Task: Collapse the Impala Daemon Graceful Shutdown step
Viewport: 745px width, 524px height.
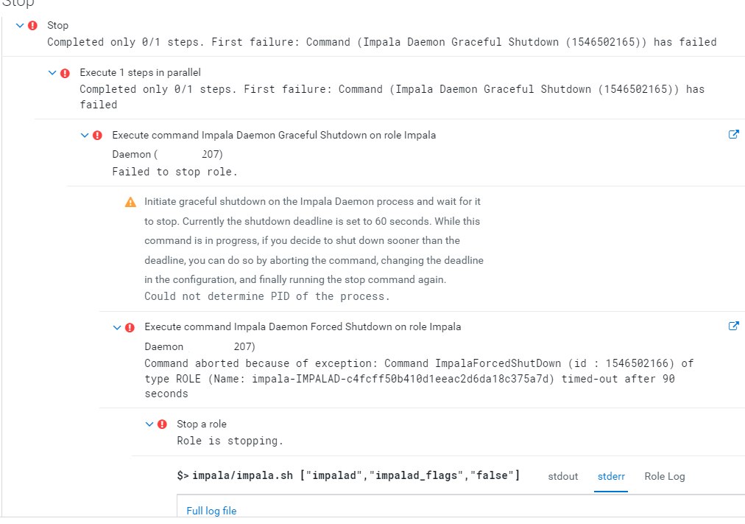Action: coord(85,136)
